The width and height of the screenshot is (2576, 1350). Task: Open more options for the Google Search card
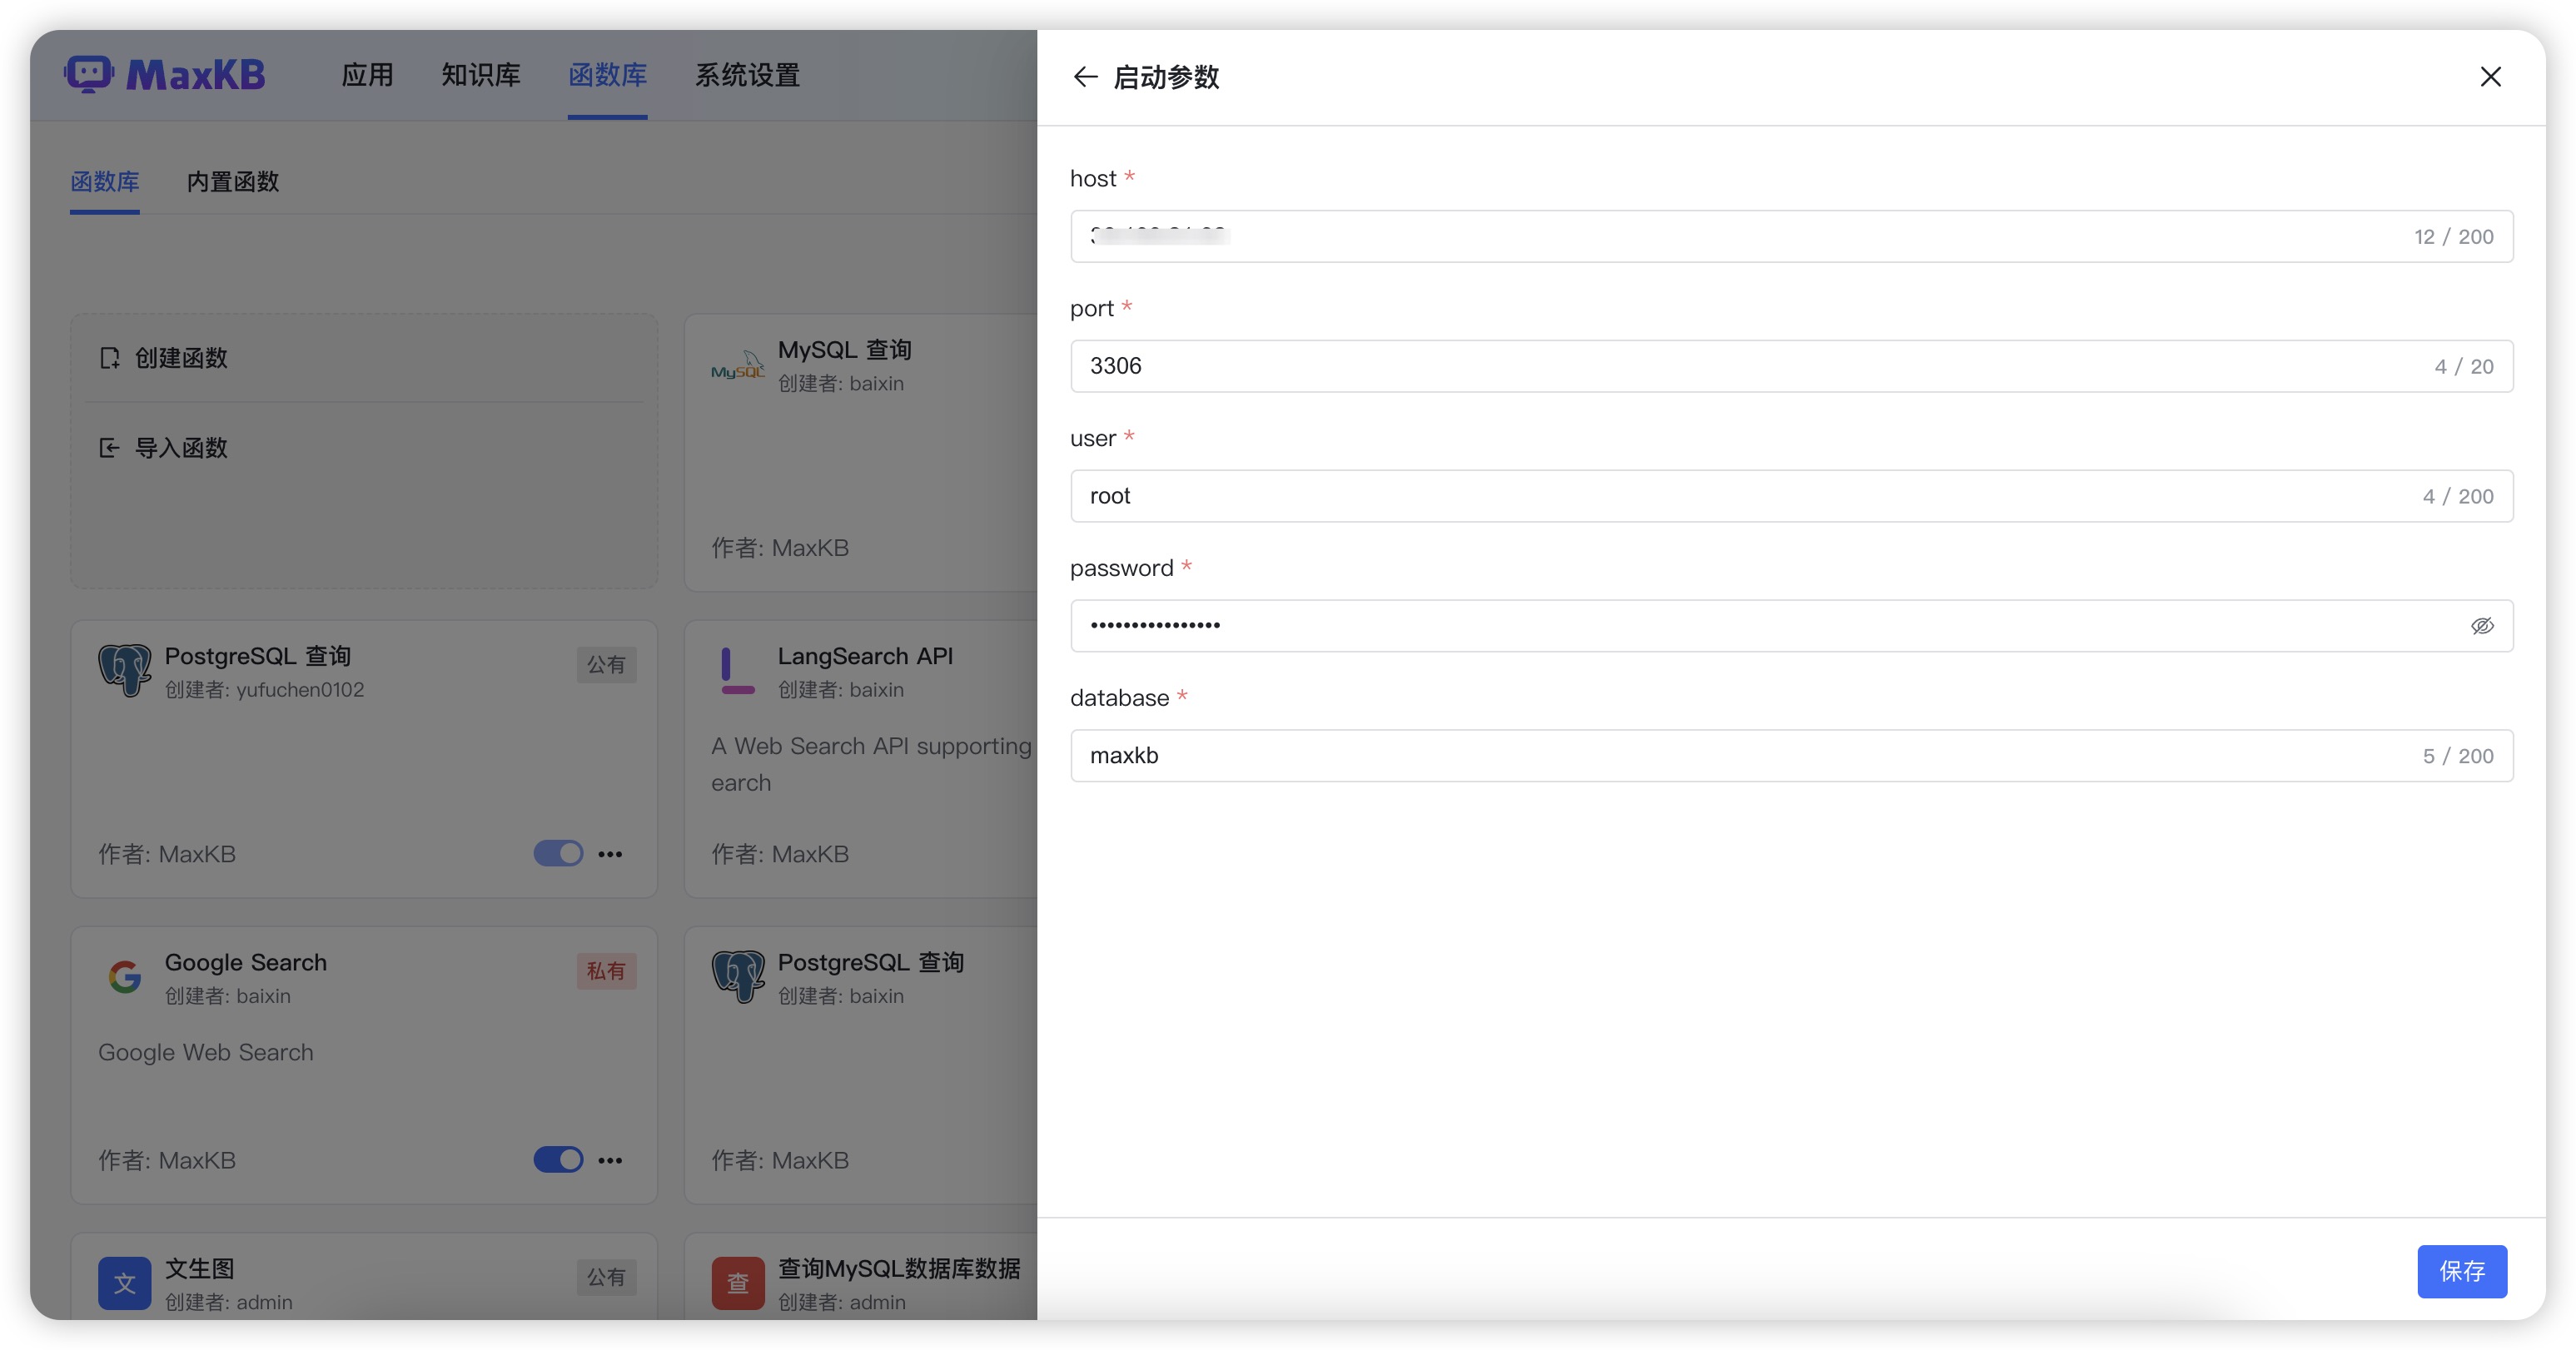(610, 1159)
